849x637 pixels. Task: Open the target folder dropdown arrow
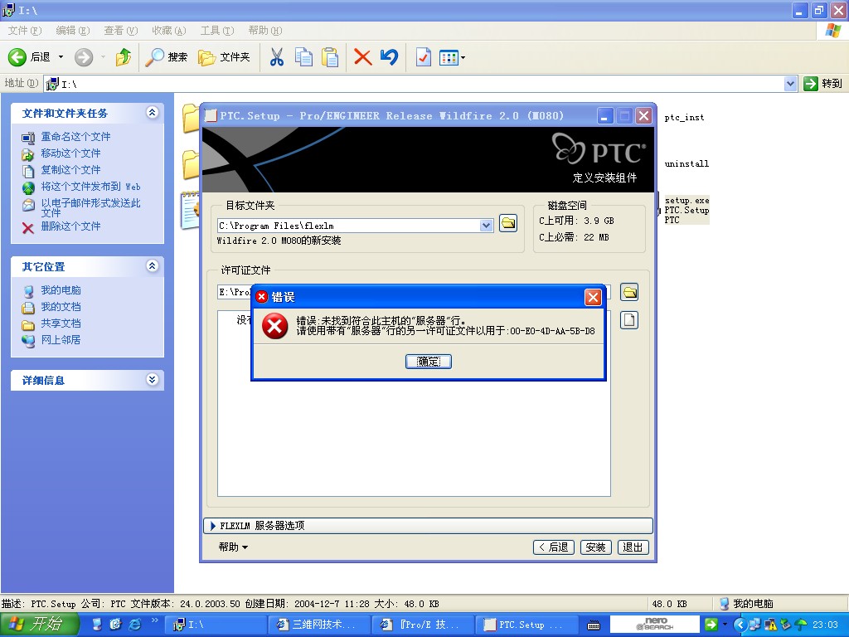point(486,226)
